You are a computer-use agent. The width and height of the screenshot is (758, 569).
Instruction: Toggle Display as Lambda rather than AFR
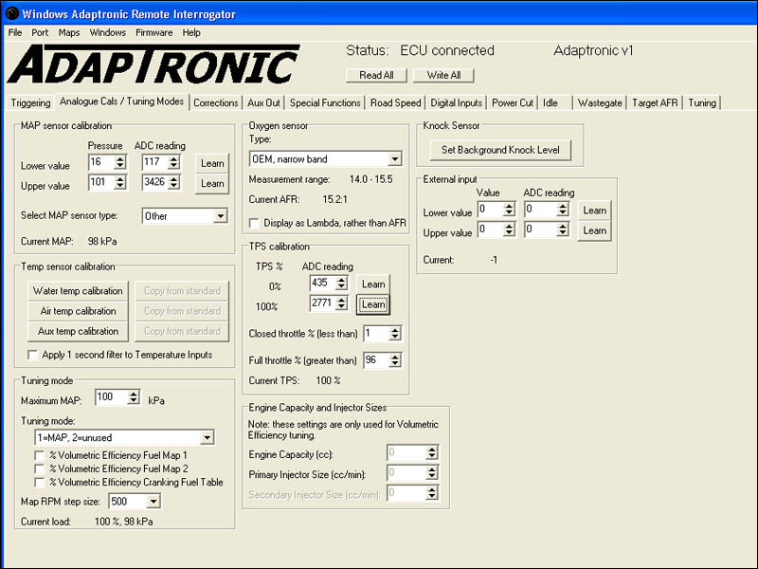click(x=254, y=224)
